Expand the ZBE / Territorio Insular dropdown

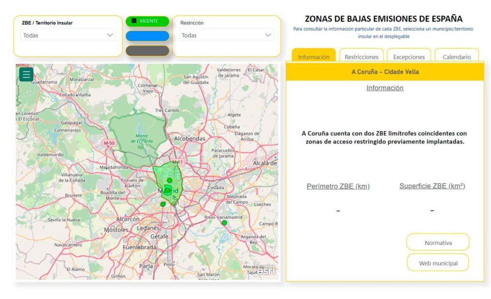coord(68,35)
